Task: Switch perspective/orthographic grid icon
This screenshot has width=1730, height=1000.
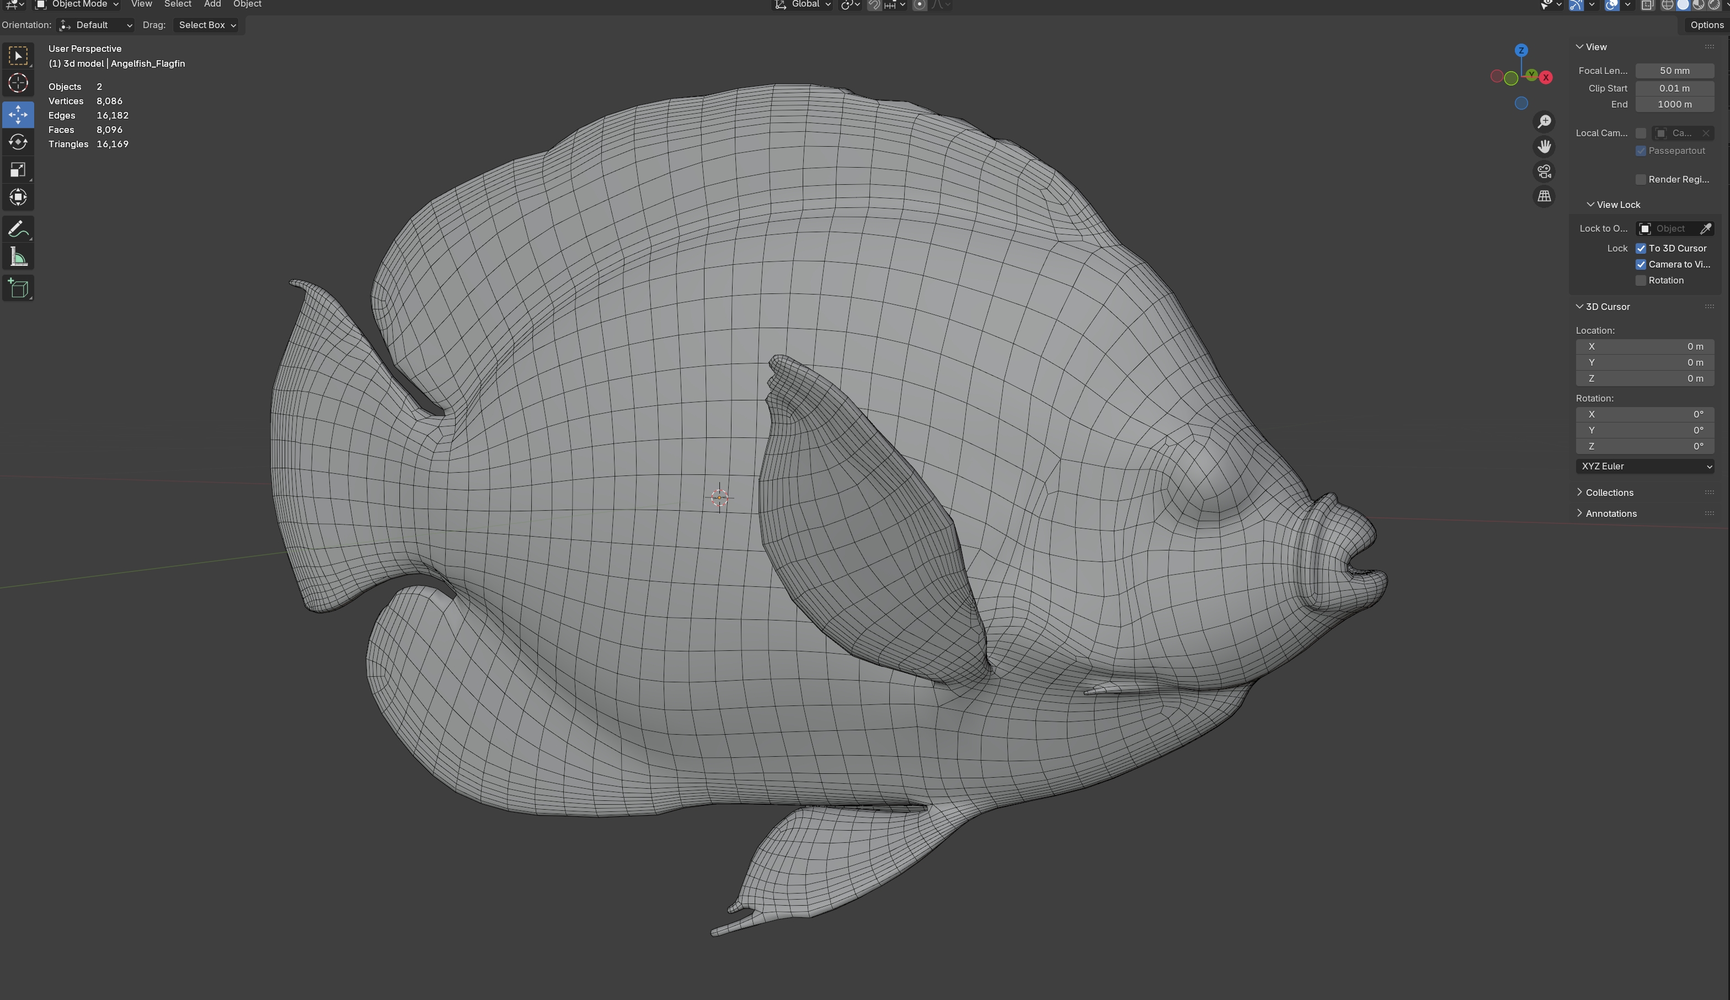Action: point(1544,196)
